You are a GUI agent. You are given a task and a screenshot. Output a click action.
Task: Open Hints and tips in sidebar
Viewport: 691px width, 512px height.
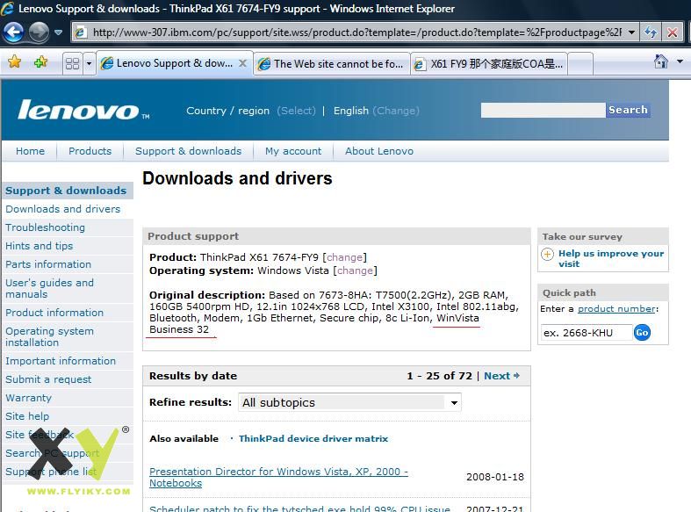(39, 246)
